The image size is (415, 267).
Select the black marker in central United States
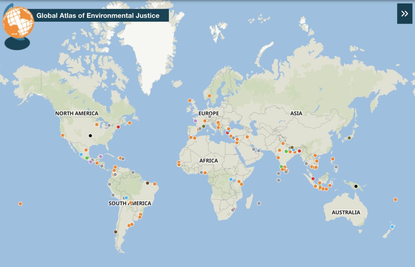pos(90,136)
